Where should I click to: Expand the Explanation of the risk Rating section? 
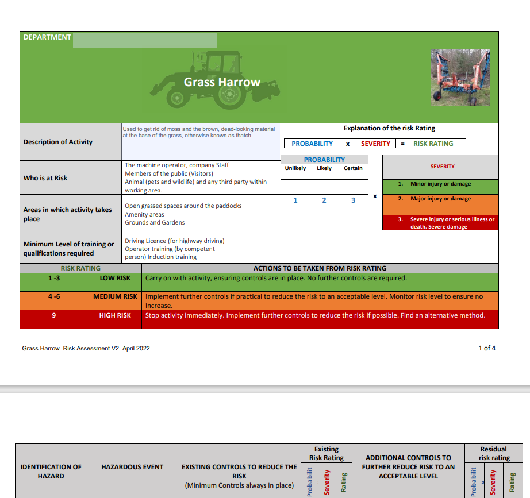click(389, 128)
